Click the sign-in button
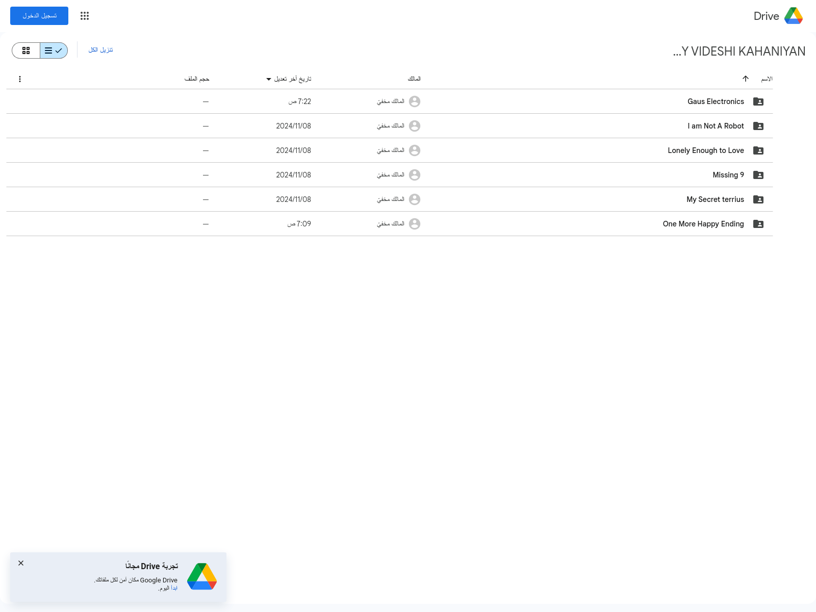 [39, 16]
